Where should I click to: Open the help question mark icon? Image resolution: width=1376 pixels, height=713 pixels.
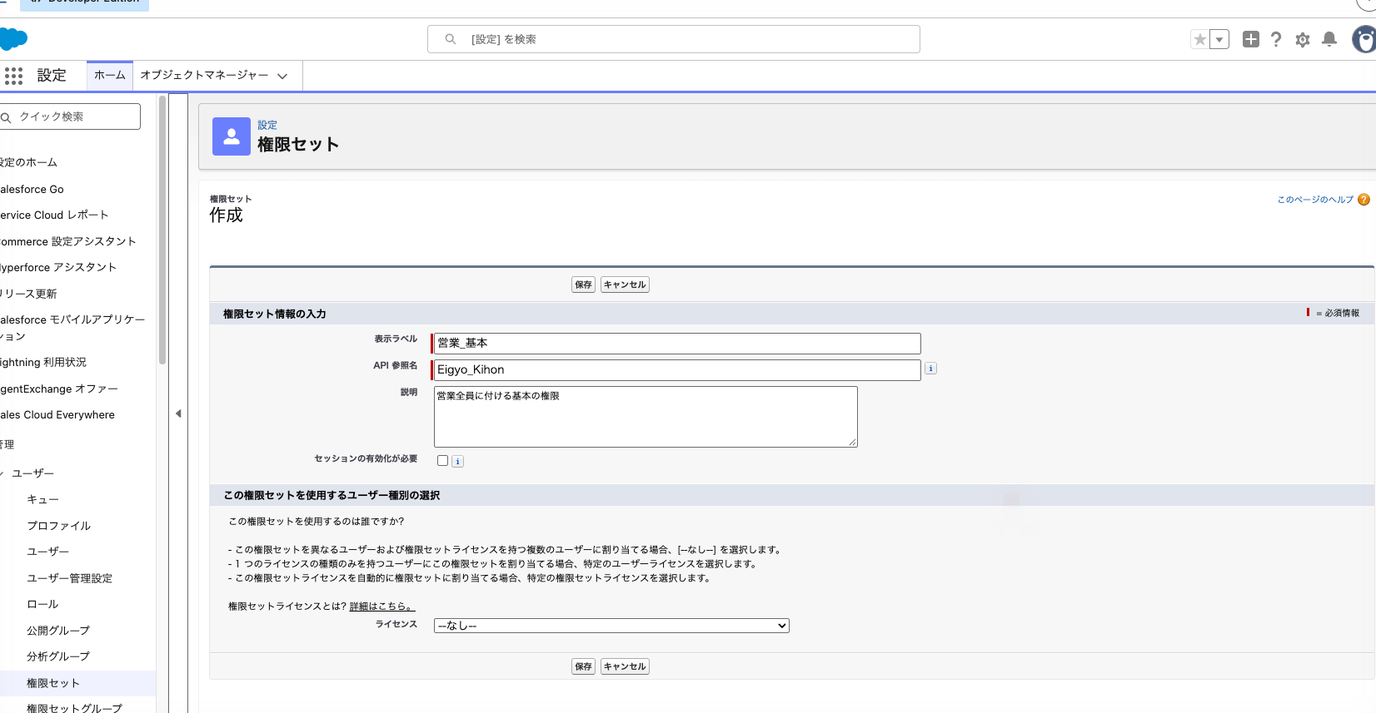tap(1276, 39)
